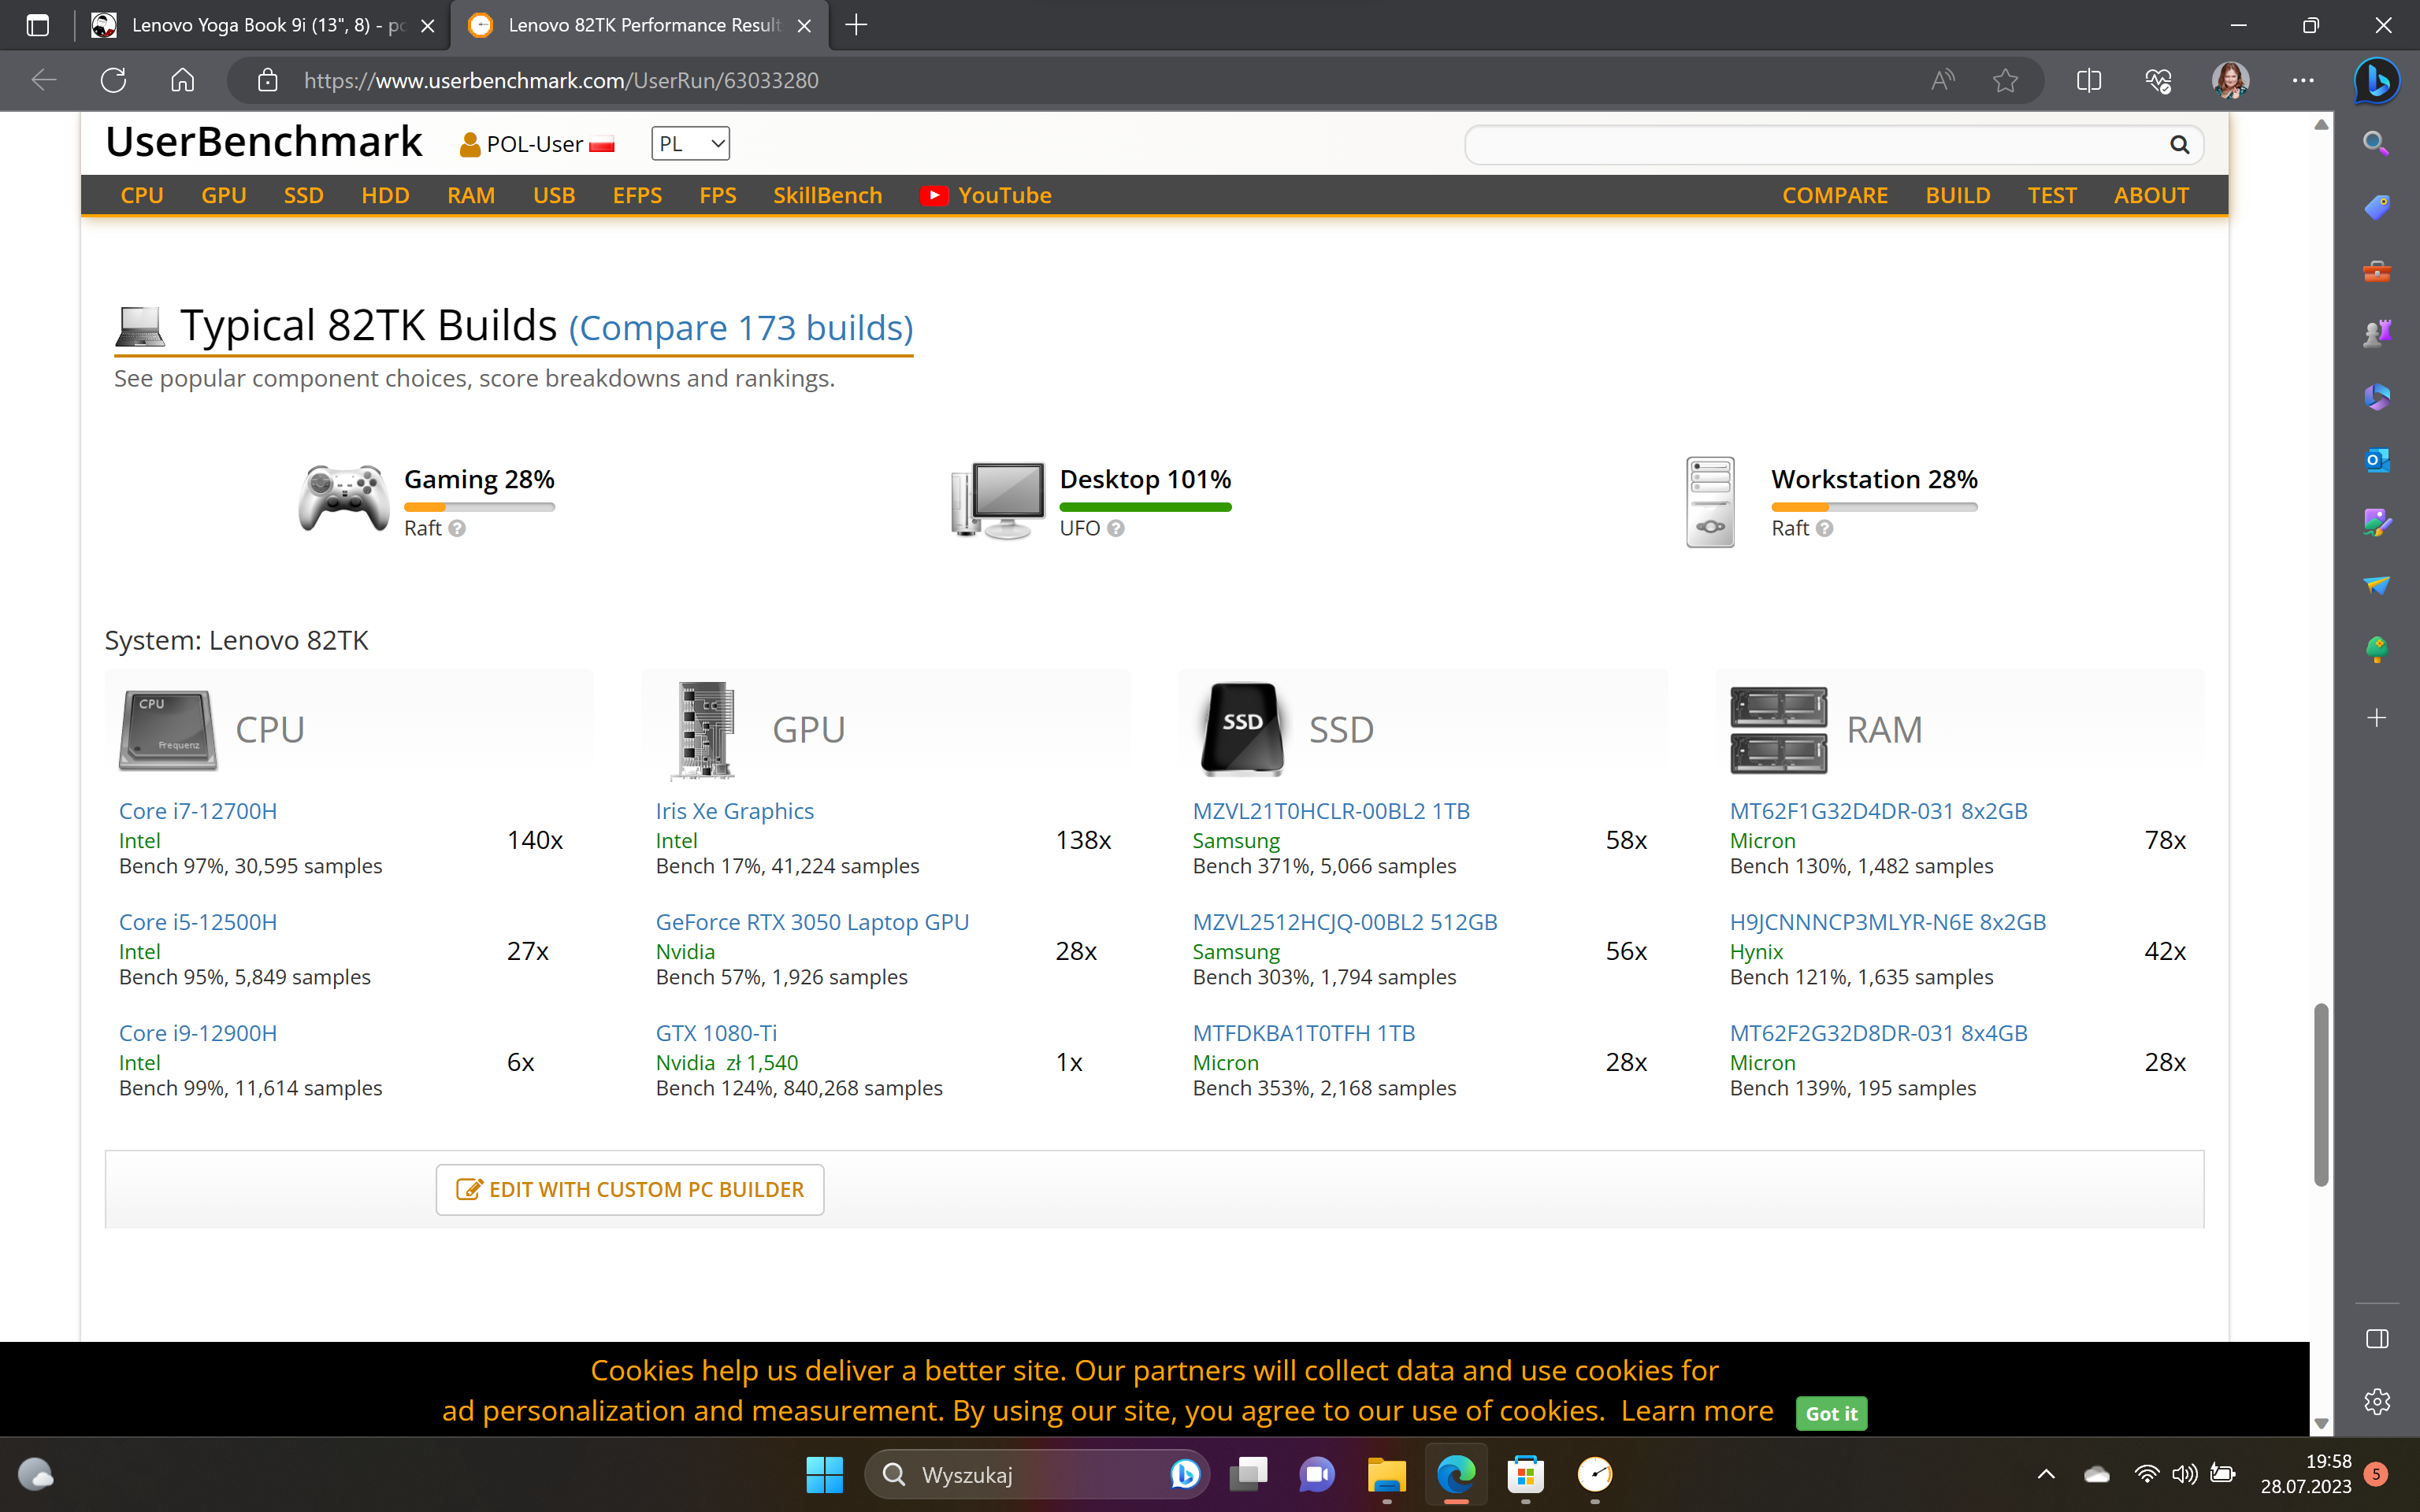Open the SkillBench navigation item
The width and height of the screenshot is (2420, 1512).
tap(828, 195)
